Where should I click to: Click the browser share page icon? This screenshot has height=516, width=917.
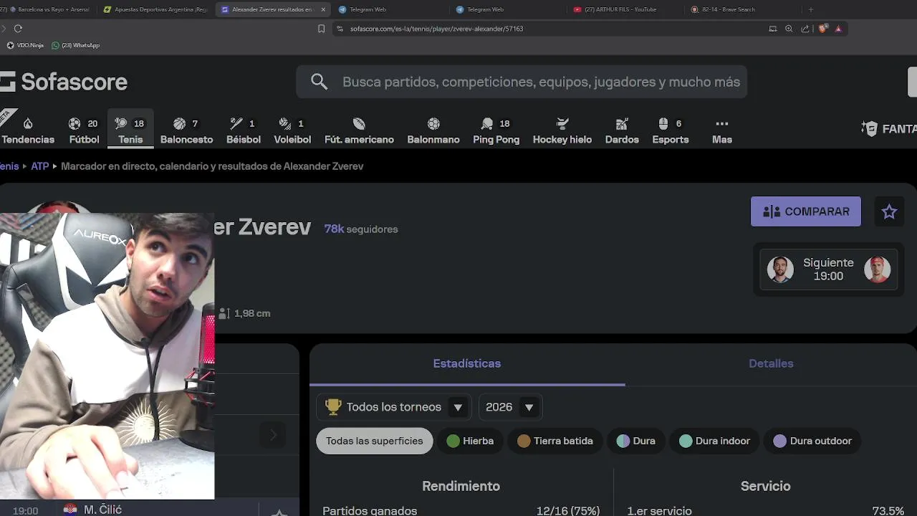pyautogui.click(x=805, y=29)
